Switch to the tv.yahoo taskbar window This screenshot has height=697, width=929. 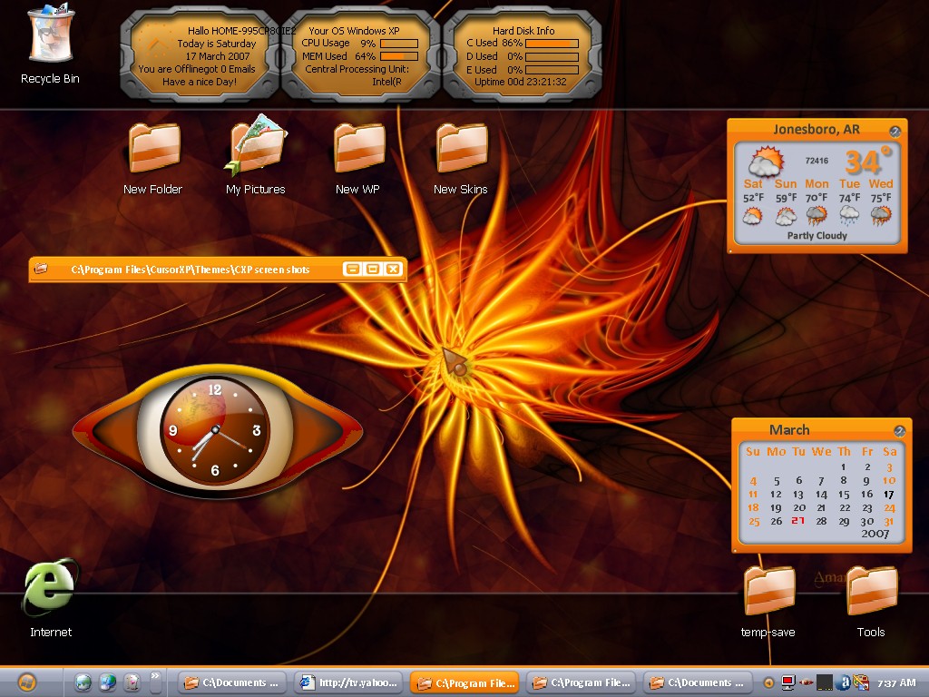pyautogui.click(x=348, y=682)
